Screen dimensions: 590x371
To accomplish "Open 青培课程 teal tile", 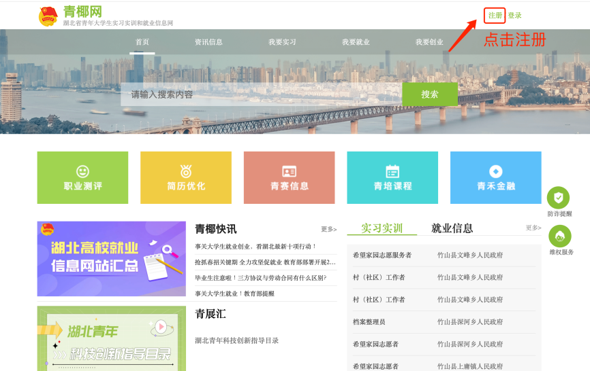I will coord(392,177).
